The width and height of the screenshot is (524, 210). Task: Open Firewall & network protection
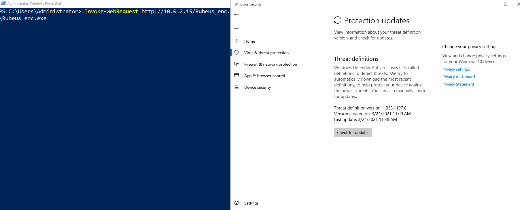point(270,64)
